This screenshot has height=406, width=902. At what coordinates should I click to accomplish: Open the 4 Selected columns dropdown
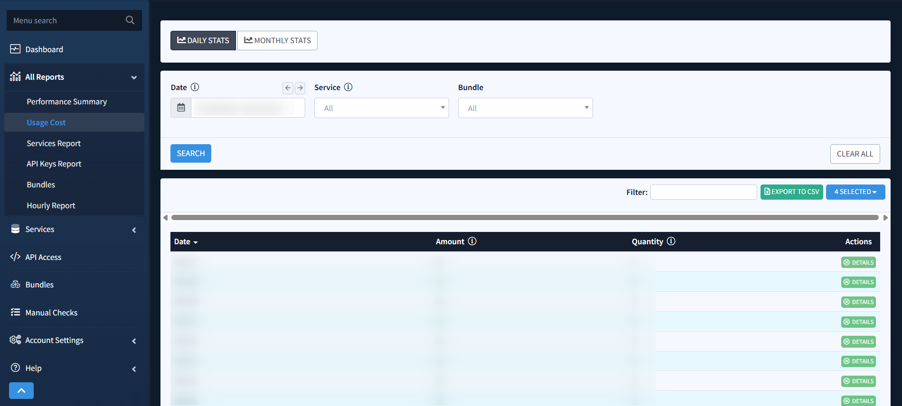[x=855, y=192]
